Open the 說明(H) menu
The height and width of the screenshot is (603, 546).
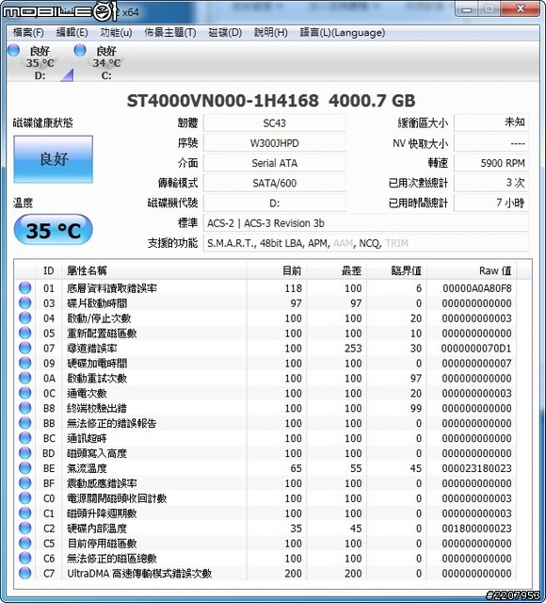point(270,33)
